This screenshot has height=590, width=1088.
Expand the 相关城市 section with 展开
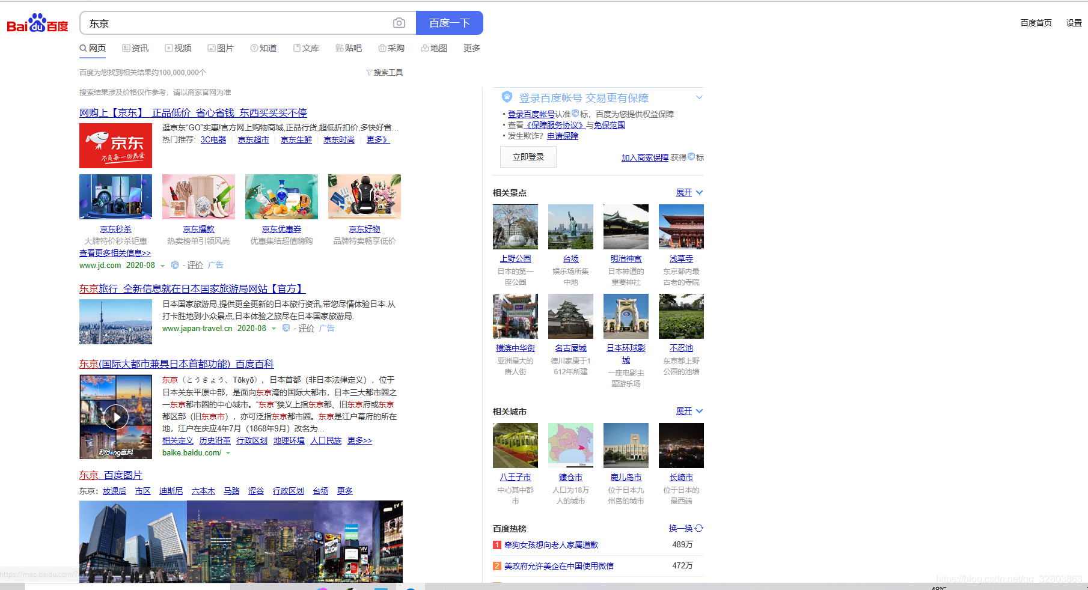pyautogui.click(x=689, y=411)
